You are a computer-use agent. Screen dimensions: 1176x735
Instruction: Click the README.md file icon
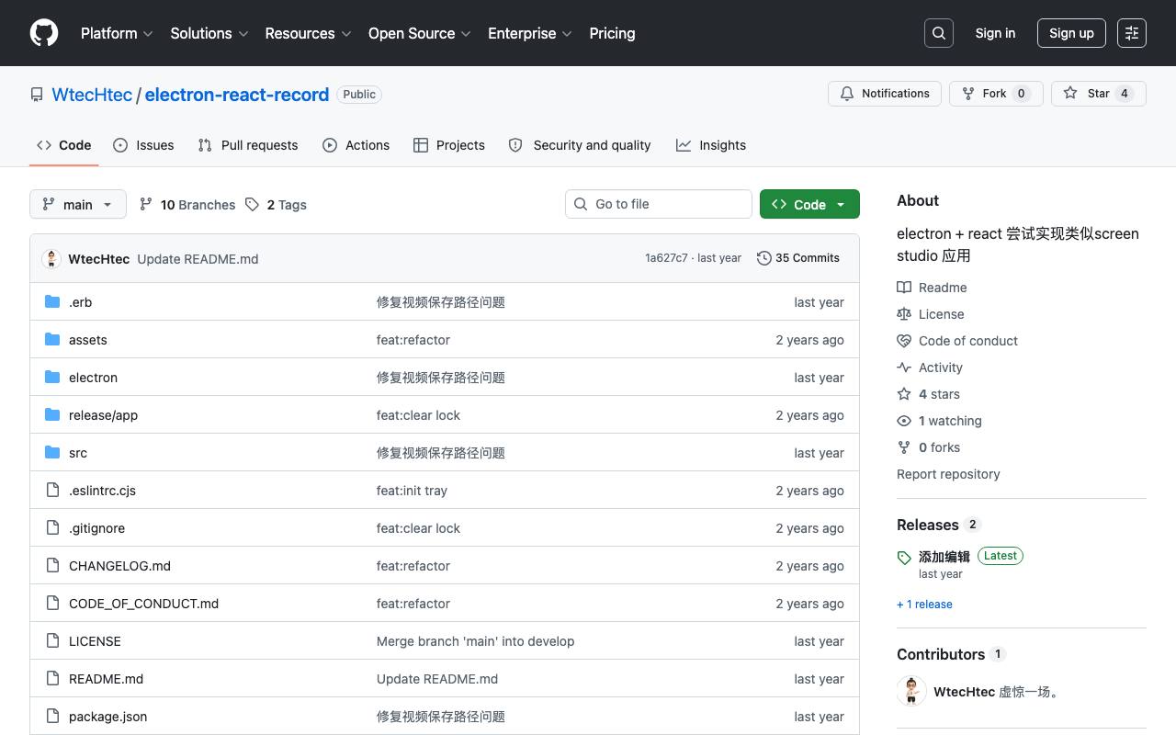(x=52, y=678)
